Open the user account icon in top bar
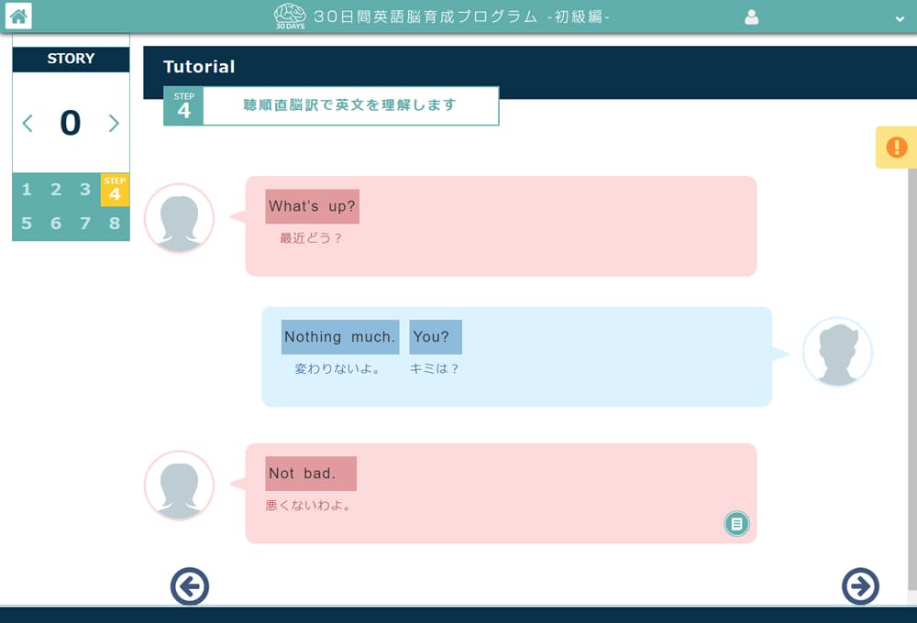Screen dimensions: 917x623 [751, 16]
